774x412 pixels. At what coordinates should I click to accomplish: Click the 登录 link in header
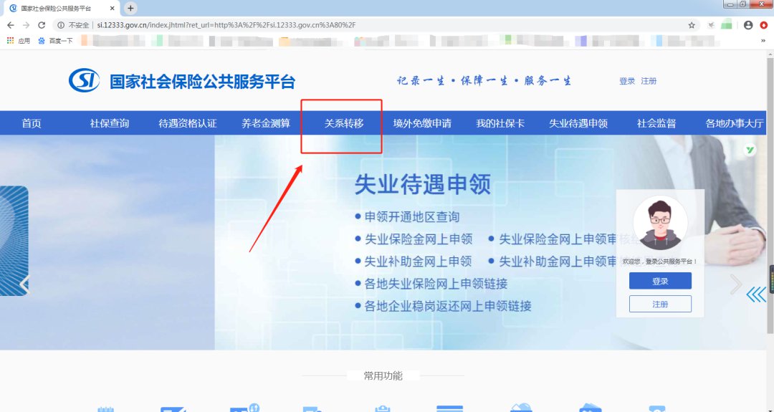click(627, 81)
